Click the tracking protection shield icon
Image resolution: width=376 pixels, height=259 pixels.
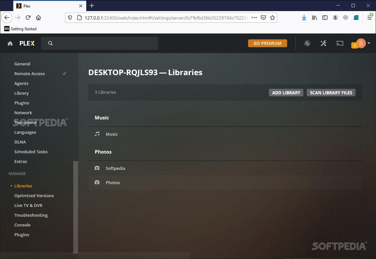pyautogui.click(x=70, y=18)
